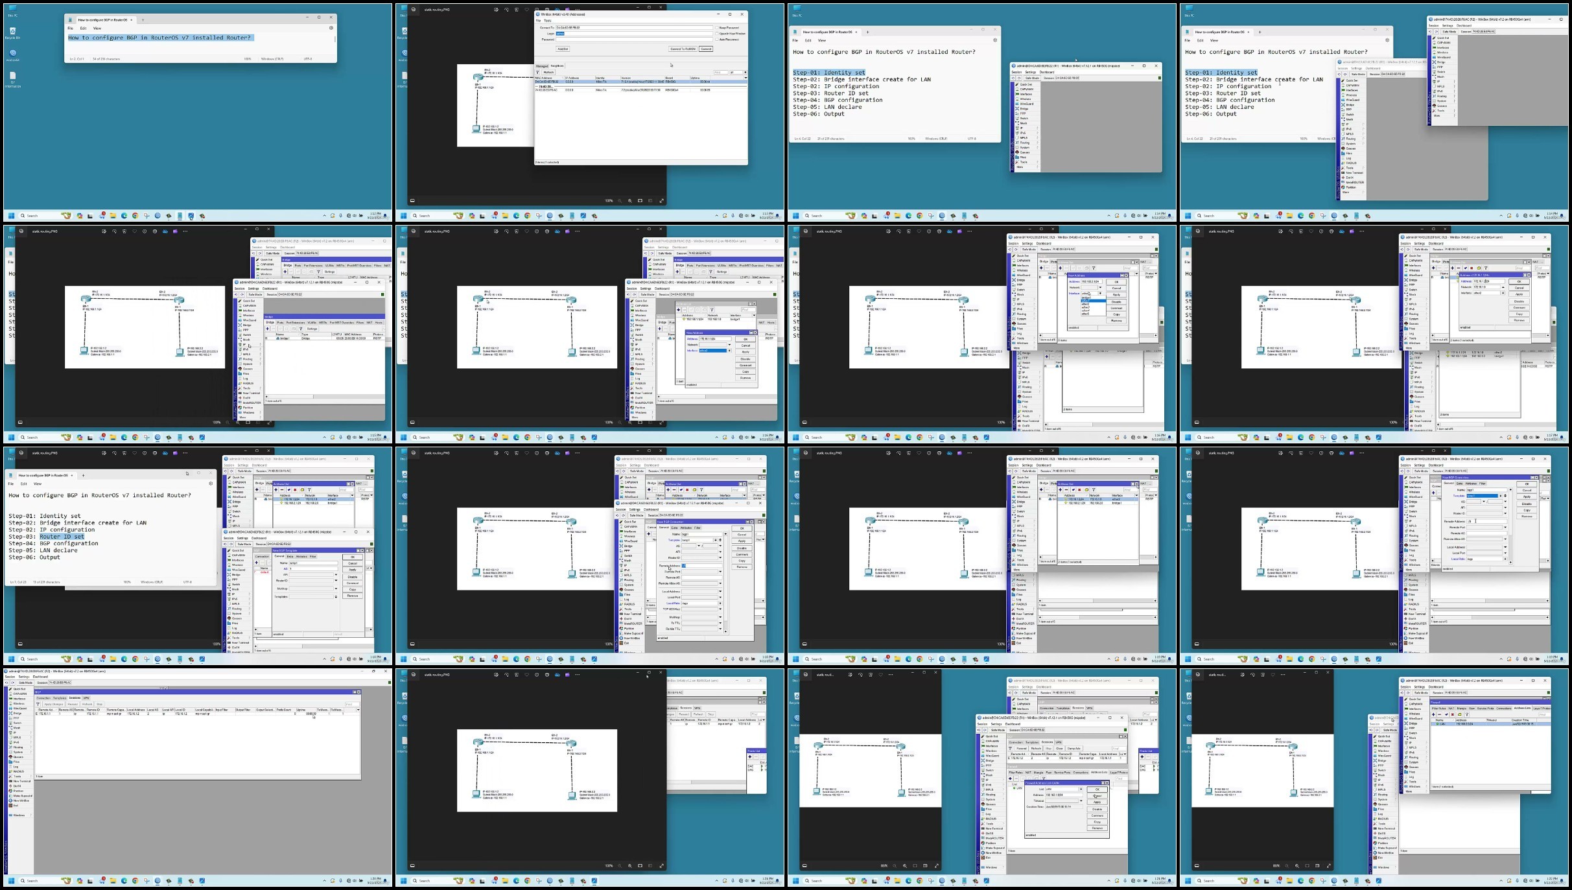Check Open In New Window in WinBox login
Viewport: 1572px width, 890px height.
click(717, 34)
